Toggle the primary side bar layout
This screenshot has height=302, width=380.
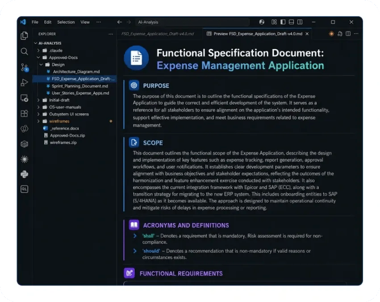(283, 22)
